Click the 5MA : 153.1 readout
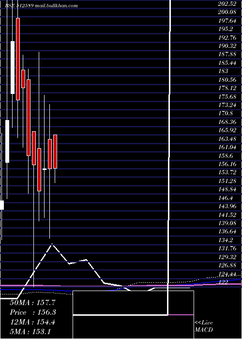Image resolution: width=242 pixels, height=339 pixels. click(x=30, y=332)
